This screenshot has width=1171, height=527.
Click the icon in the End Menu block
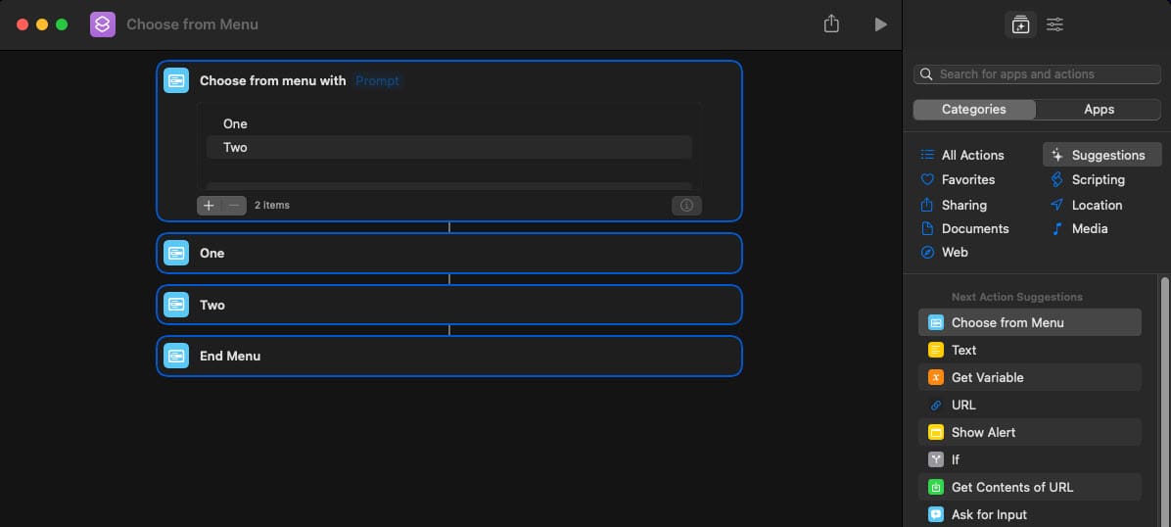pyautogui.click(x=176, y=356)
